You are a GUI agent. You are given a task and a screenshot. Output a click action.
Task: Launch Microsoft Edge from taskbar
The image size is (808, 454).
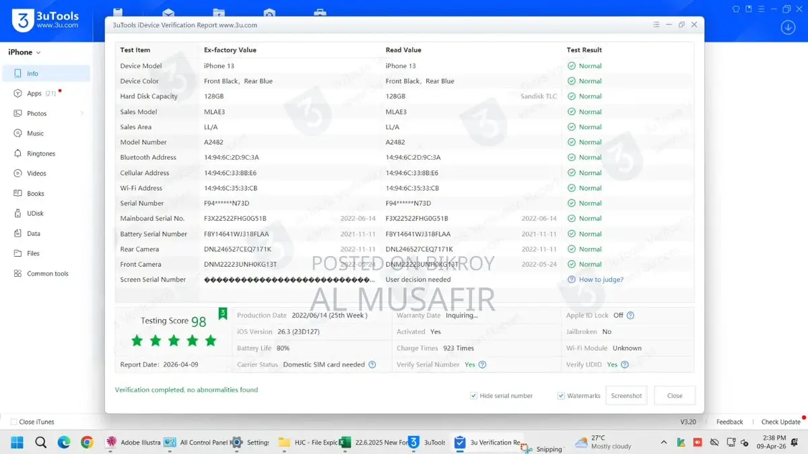click(64, 443)
